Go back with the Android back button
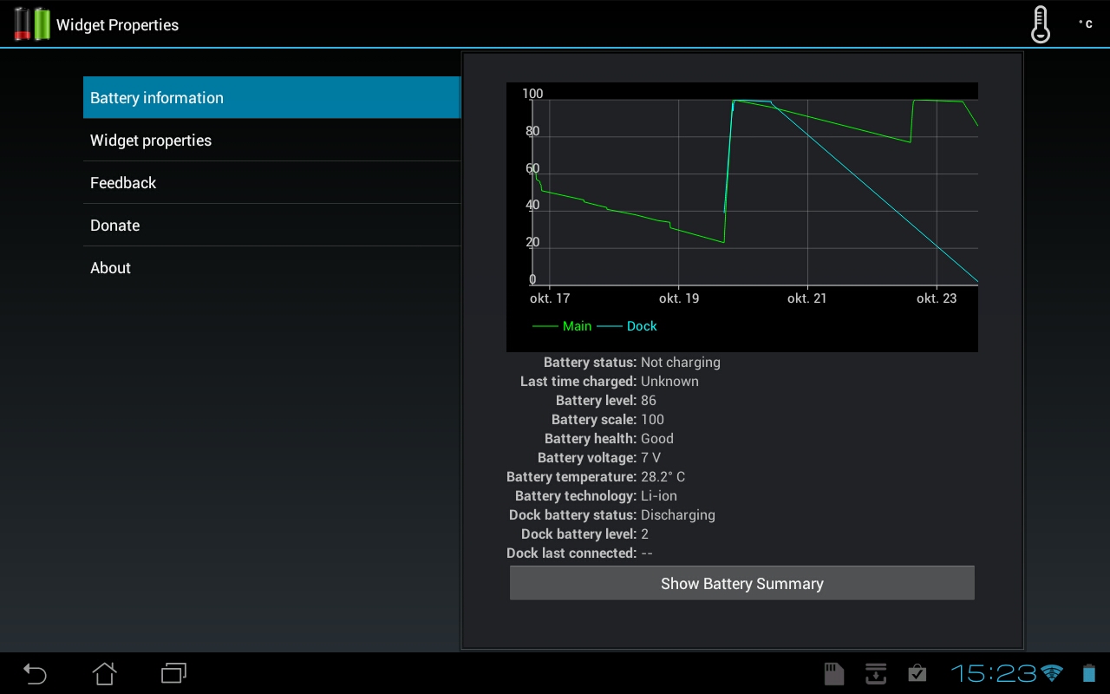The width and height of the screenshot is (1110, 694). pos(35,673)
